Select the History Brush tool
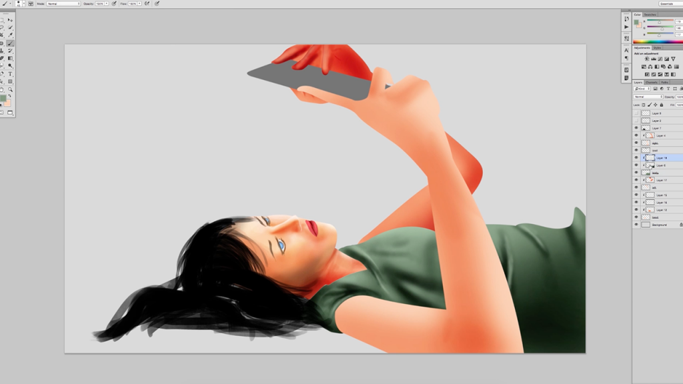 (10, 51)
